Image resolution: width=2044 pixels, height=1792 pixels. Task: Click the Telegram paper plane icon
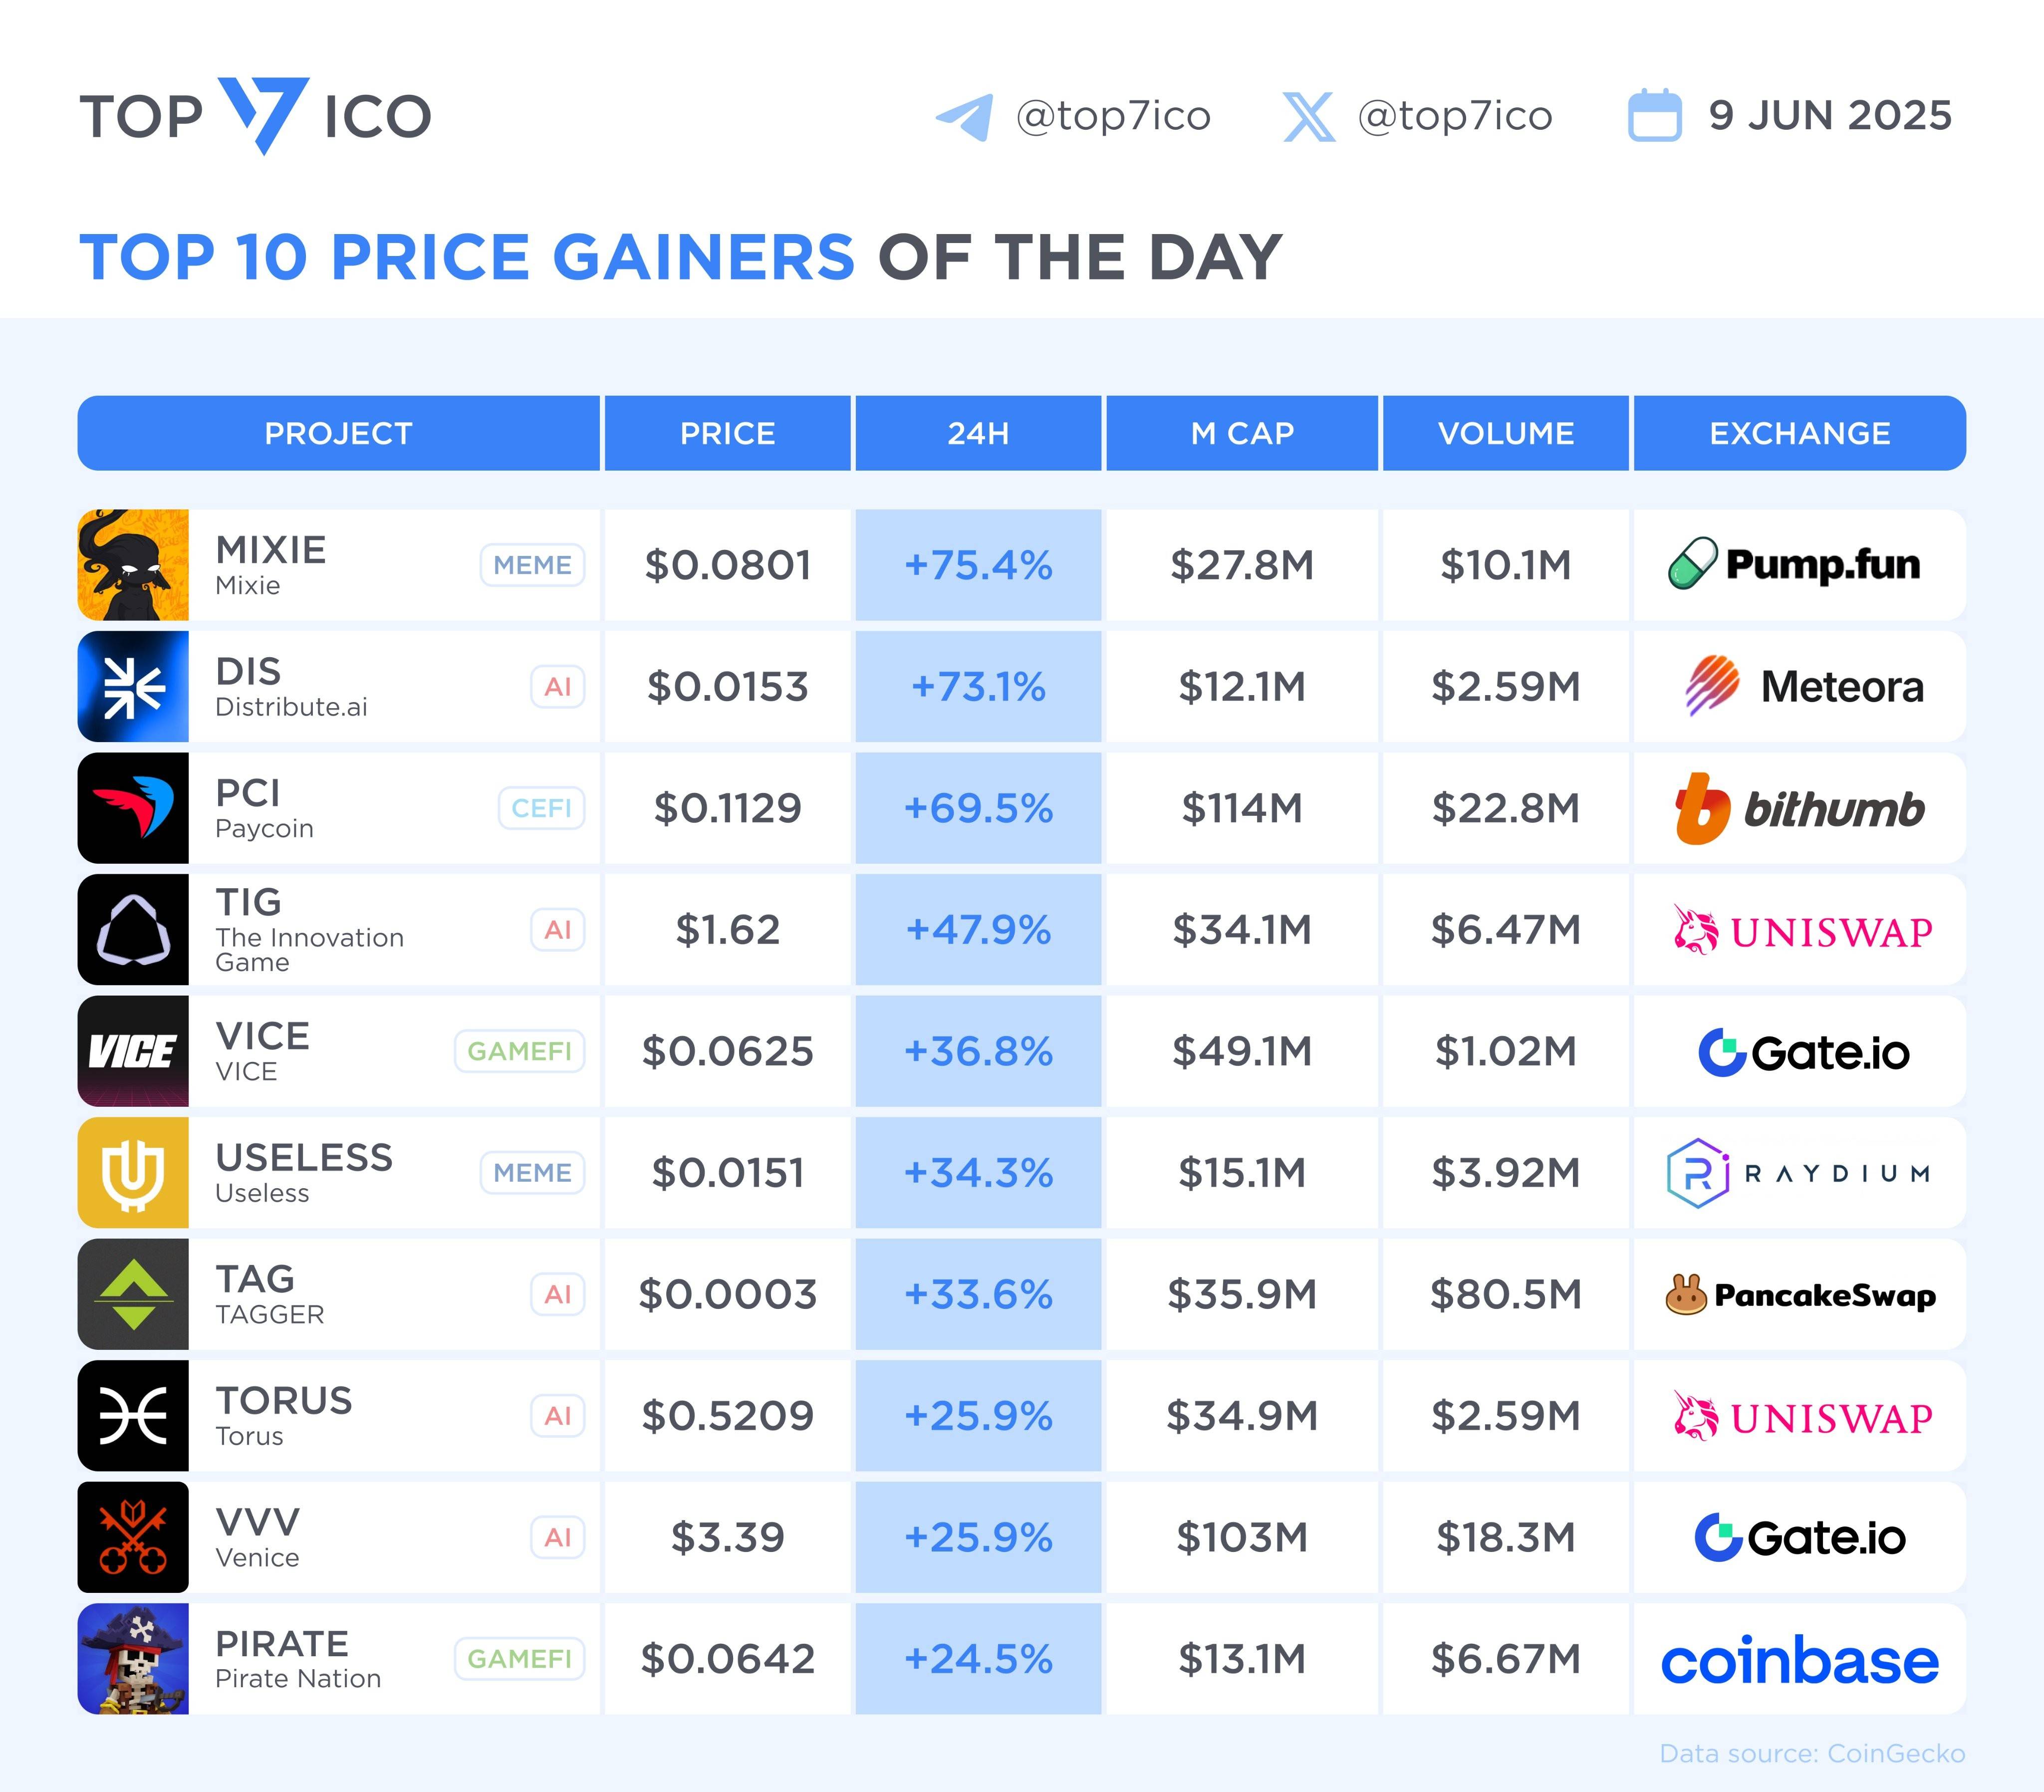click(964, 117)
